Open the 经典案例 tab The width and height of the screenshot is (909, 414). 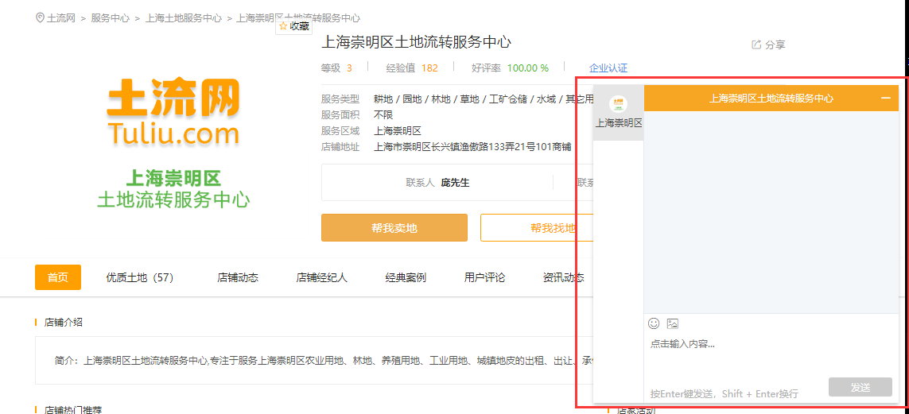tap(406, 277)
